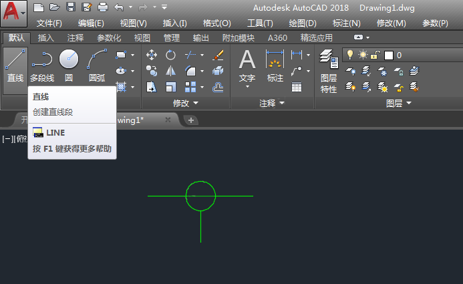The width and height of the screenshot is (463, 284).
Task: Switch to the 参数化 ribbon tab
Action: [x=109, y=38]
